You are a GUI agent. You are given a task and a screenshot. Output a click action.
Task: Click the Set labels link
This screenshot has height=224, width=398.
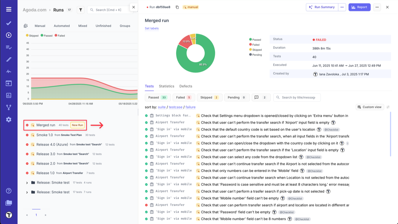[x=151, y=28]
